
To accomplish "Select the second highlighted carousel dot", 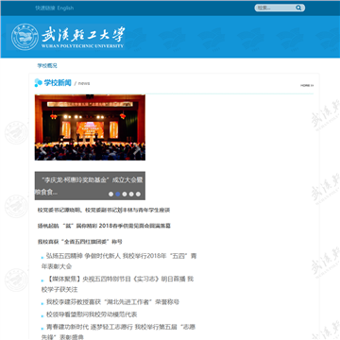I will (x=118, y=194).
